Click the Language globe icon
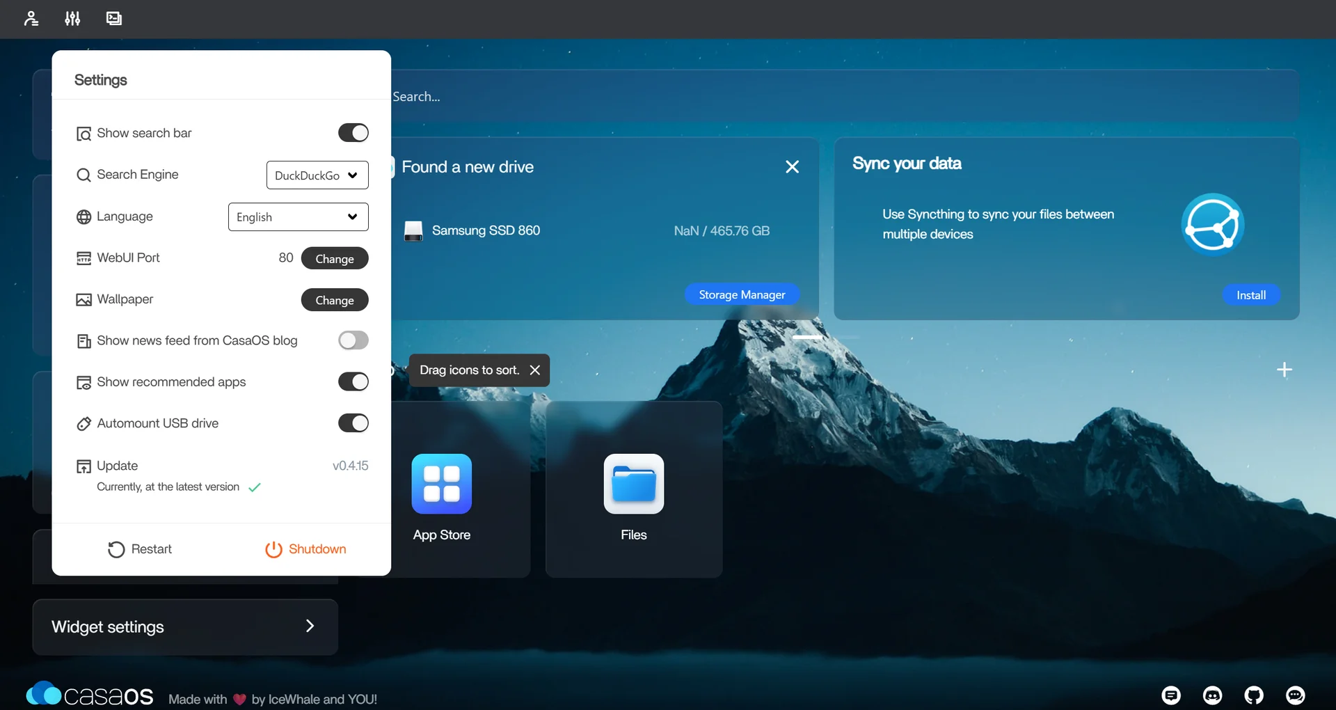This screenshot has width=1336, height=710. pos(83,217)
